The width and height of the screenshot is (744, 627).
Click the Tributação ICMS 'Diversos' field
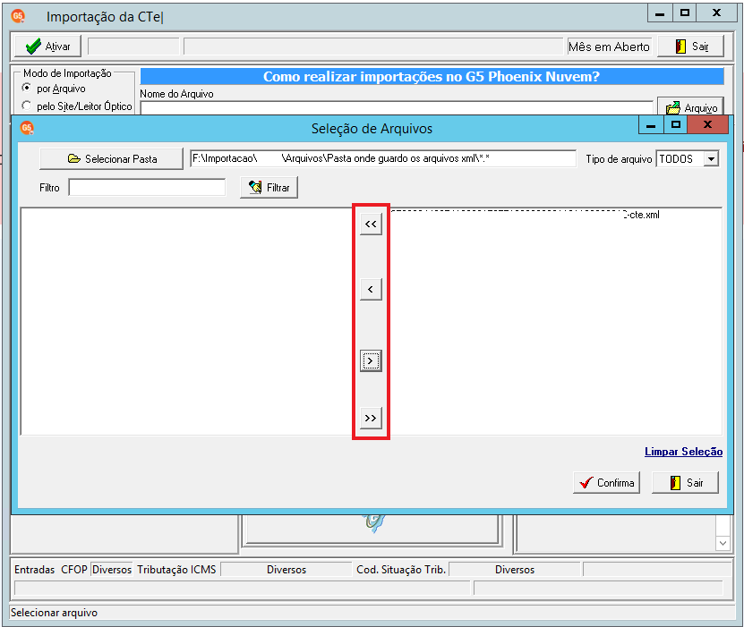coord(286,569)
